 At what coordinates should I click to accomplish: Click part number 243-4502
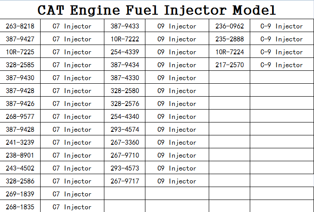[x=20, y=168]
